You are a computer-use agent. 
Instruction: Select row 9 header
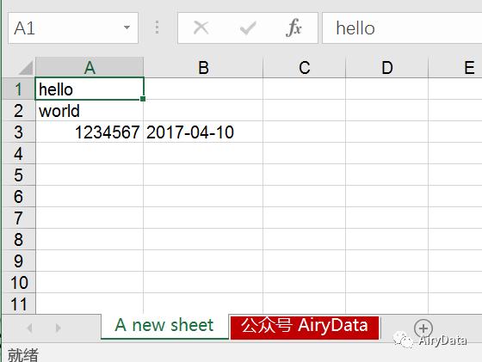pyautogui.click(x=18, y=261)
